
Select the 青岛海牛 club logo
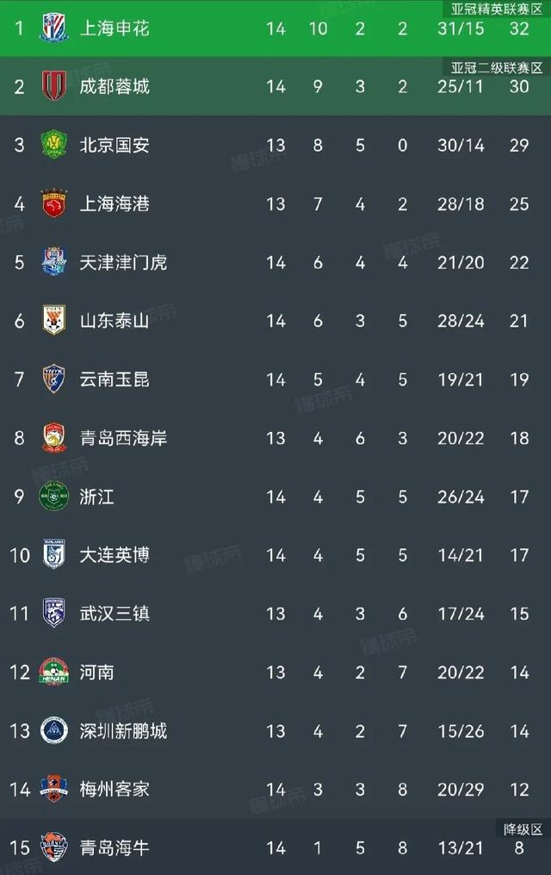point(54,847)
